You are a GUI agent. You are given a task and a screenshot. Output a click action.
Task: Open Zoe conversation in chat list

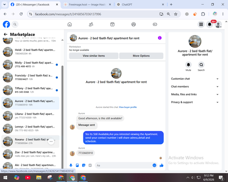point(31,154)
